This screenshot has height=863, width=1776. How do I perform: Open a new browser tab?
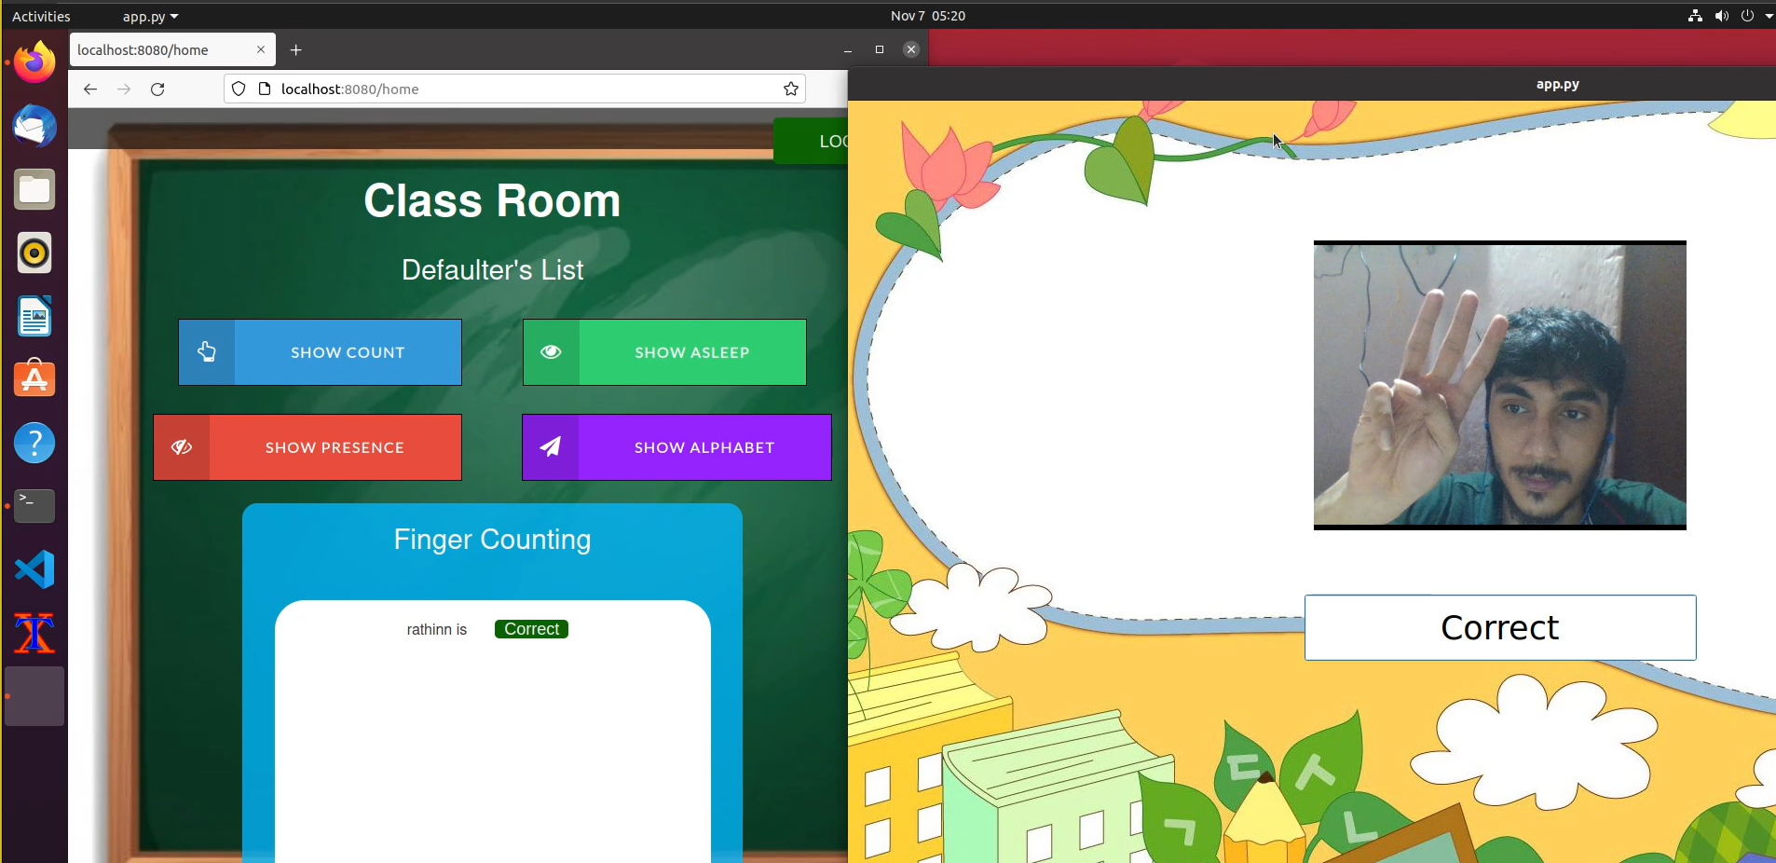[295, 49]
